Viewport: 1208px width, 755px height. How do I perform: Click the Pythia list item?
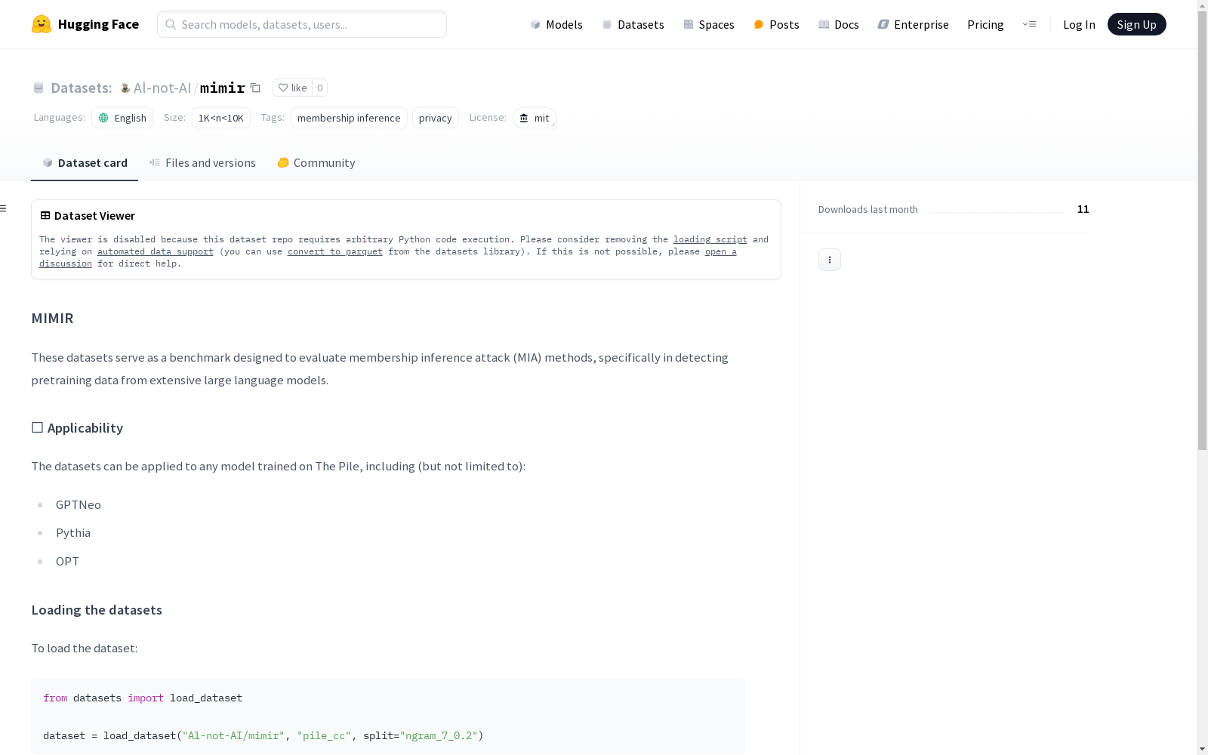pos(73,532)
